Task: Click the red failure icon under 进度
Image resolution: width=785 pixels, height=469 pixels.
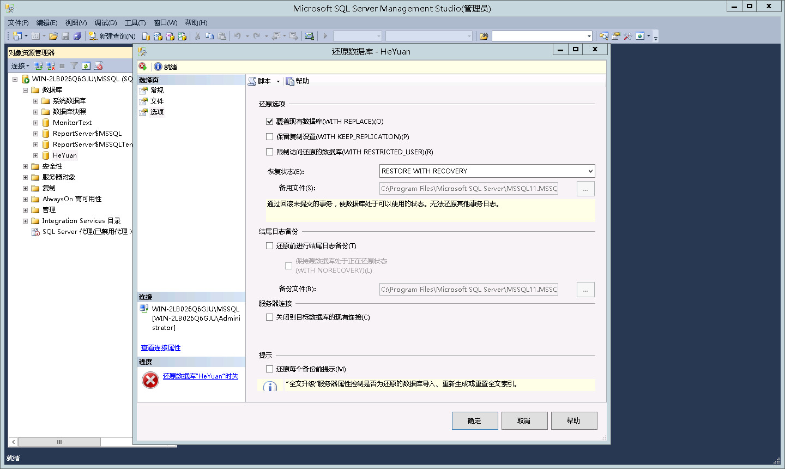Action: 150,380
